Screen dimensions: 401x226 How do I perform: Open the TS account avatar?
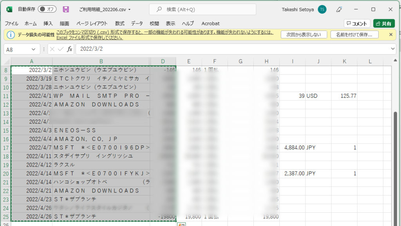pyautogui.click(x=322, y=9)
